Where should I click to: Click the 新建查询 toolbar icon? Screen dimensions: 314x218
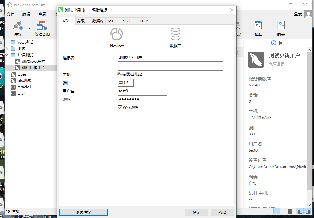pyautogui.click(x=42, y=26)
